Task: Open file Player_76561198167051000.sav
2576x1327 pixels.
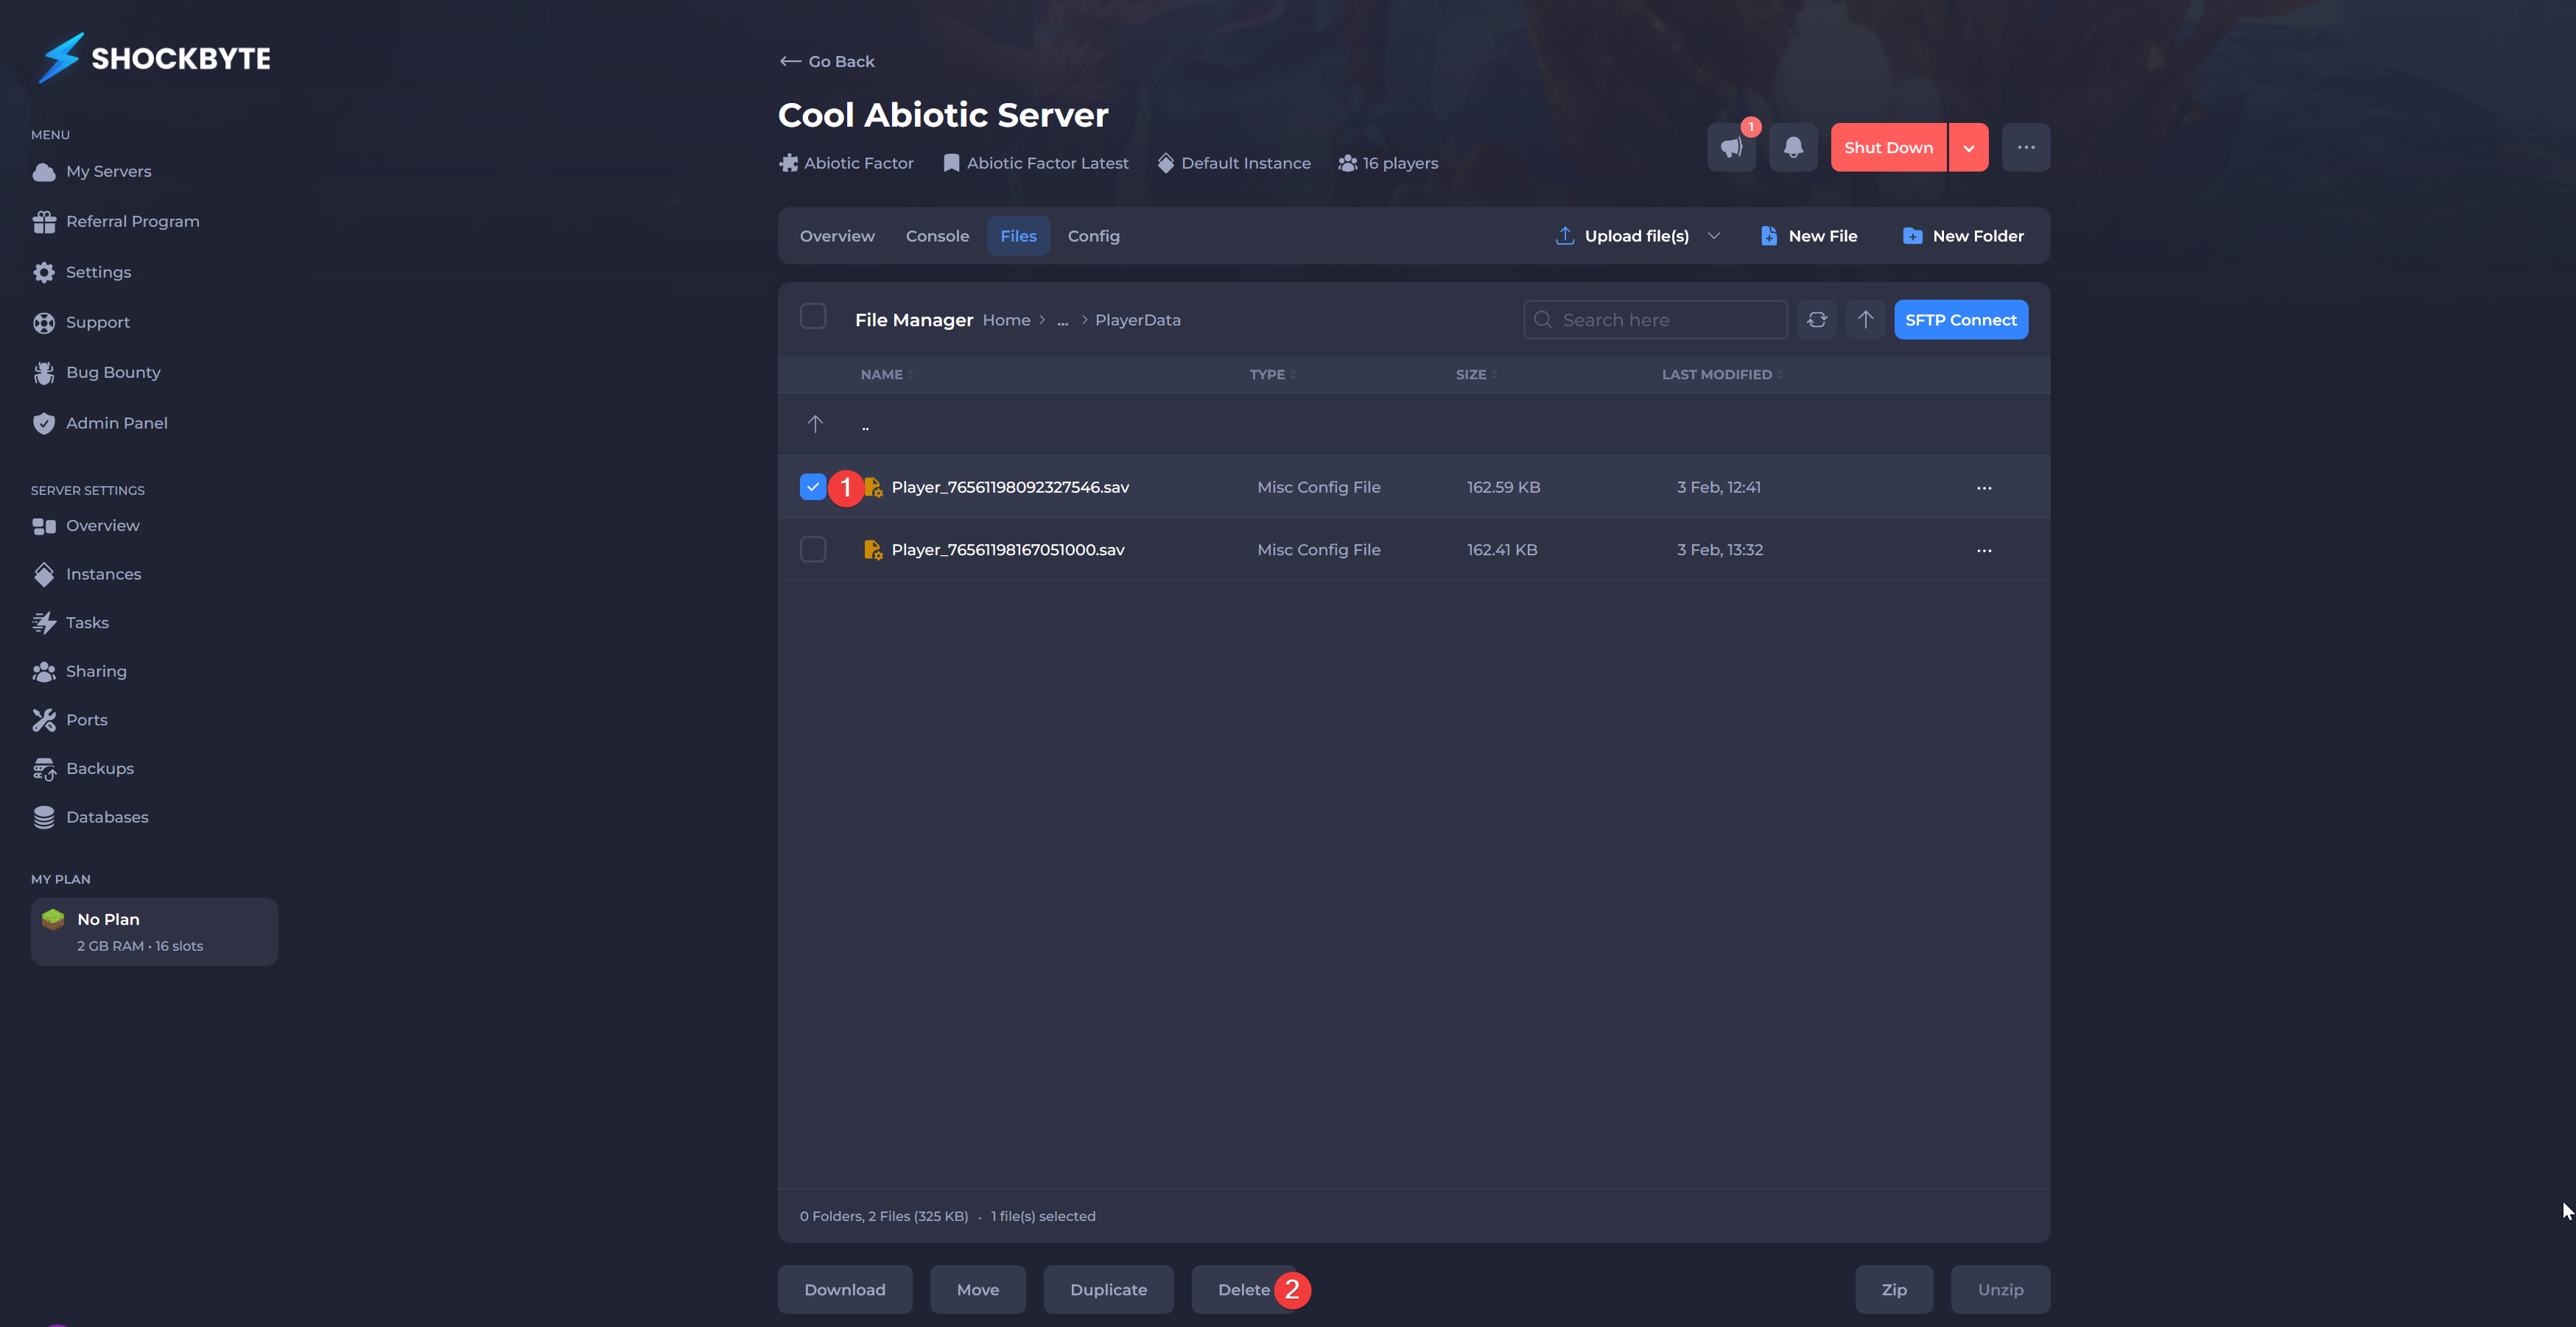Action: (x=1008, y=550)
